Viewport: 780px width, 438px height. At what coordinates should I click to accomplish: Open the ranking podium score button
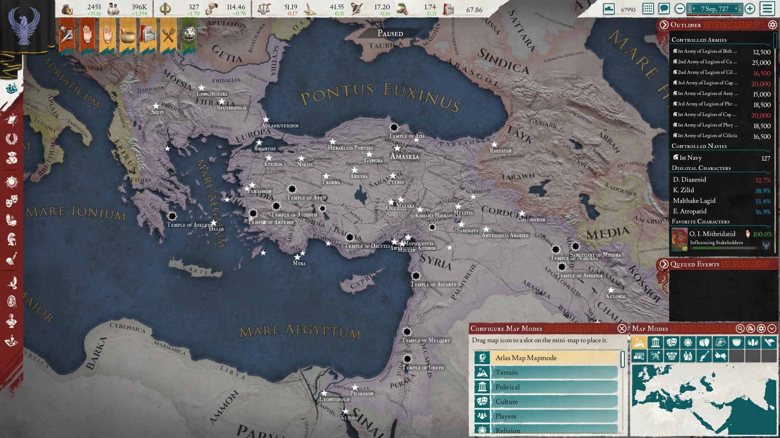pyautogui.click(x=609, y=9)
